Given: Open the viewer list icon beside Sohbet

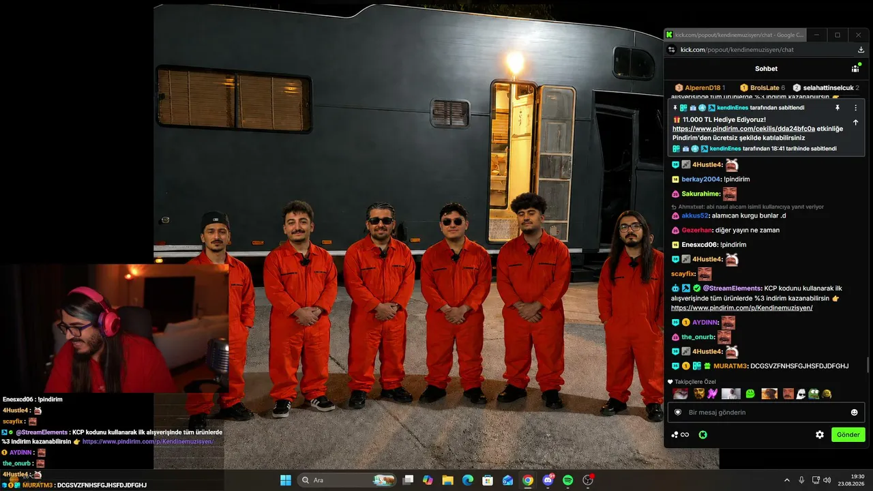Looking at the screenshot, I should coord(855,68).
